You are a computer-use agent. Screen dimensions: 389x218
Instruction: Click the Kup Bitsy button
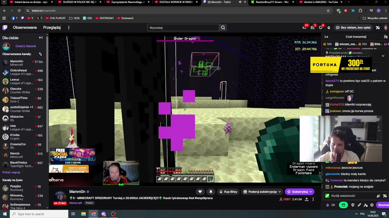coord(228,192)
